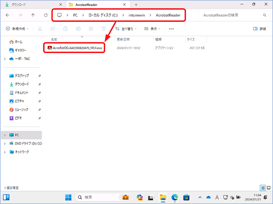
Task: Add a new tab with plus button
Action: pos(136,5)
